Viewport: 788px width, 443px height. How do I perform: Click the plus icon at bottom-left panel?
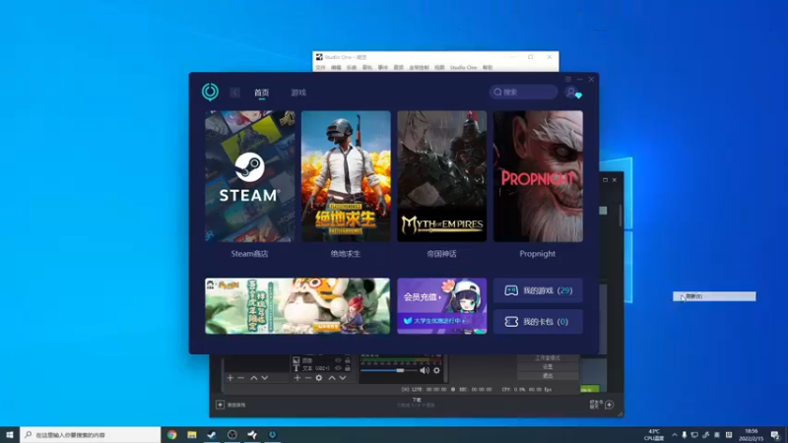click(220, 405)
